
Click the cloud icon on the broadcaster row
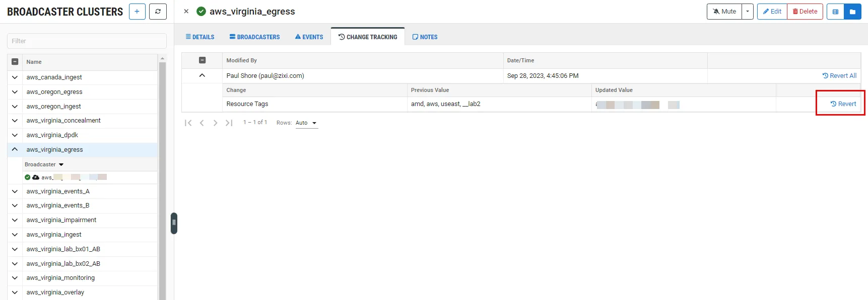point(36,177)
